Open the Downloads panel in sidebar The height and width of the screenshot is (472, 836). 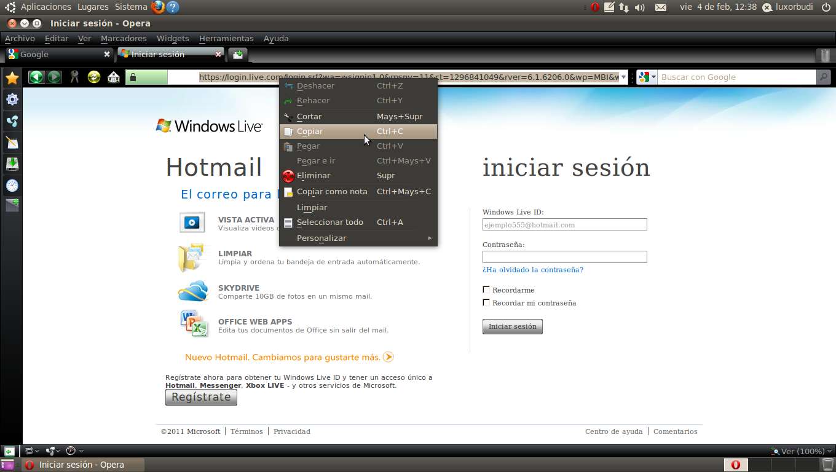[12, 164]
